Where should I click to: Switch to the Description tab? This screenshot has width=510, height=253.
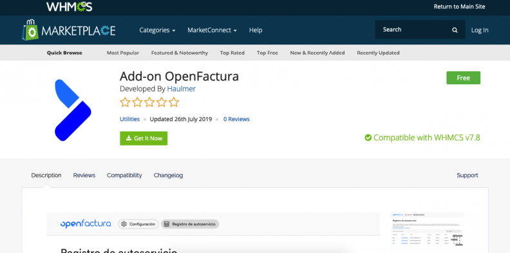[46, 175]
